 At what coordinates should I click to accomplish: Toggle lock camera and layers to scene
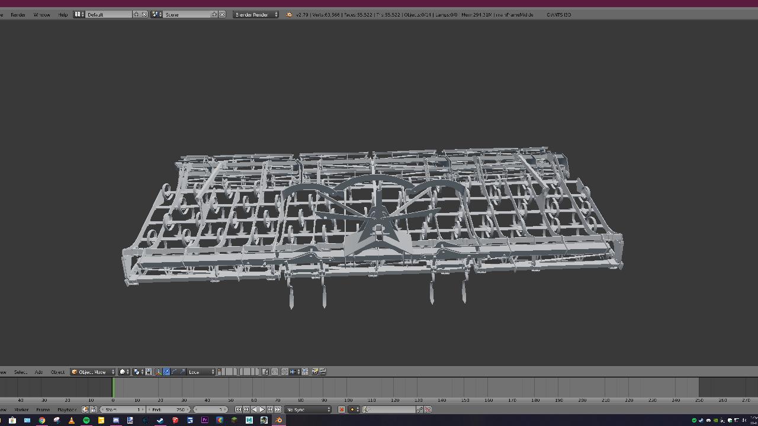click(x=265, y=372)
